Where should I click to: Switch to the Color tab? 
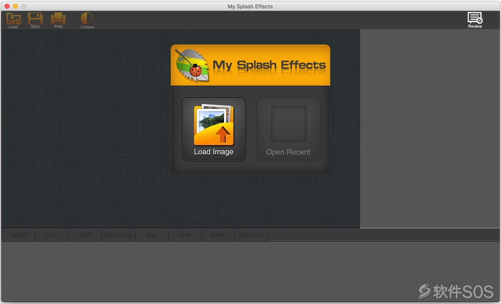point(52,235)
